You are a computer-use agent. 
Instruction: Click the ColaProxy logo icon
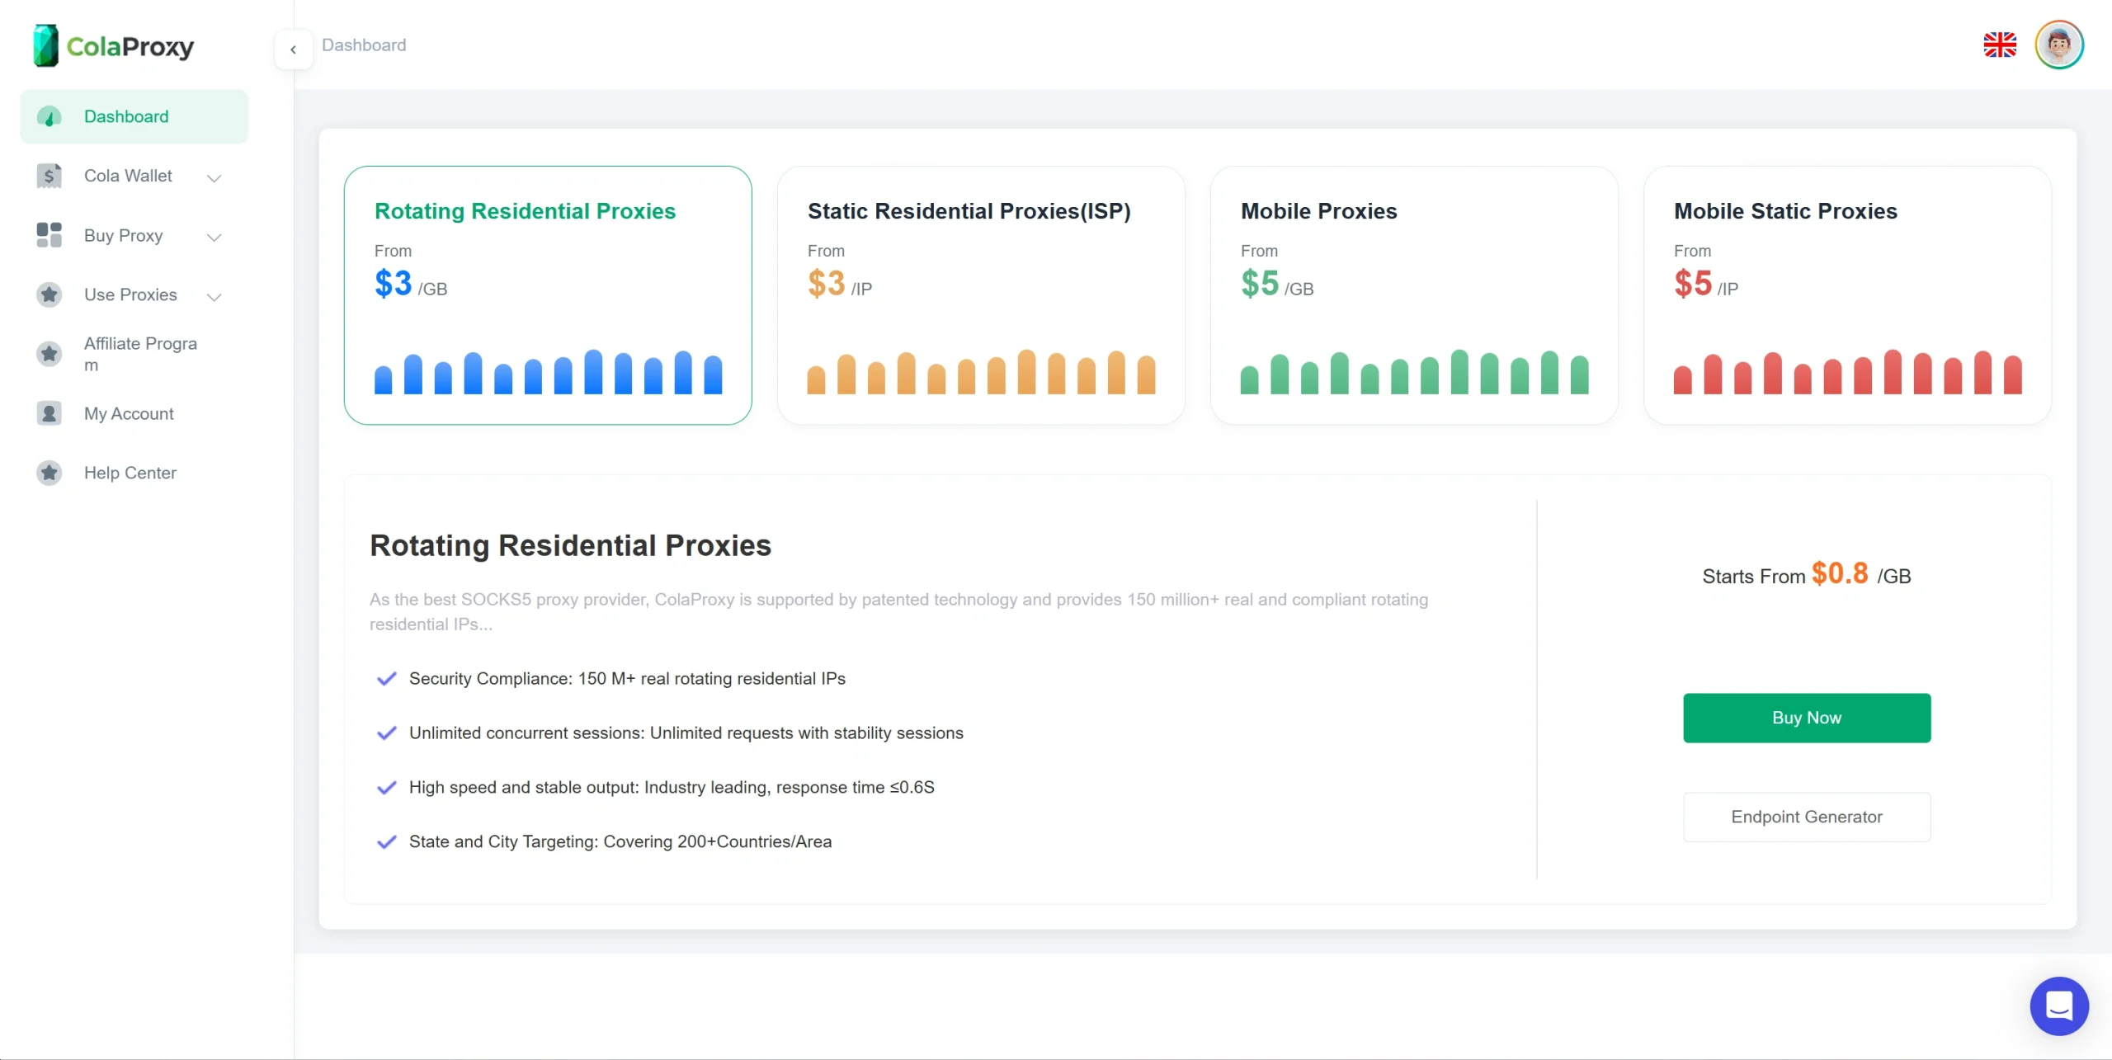click(45, 45)
